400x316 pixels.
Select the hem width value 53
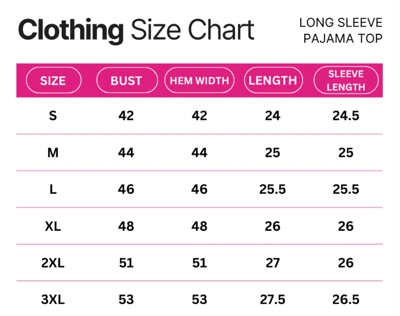199,299
